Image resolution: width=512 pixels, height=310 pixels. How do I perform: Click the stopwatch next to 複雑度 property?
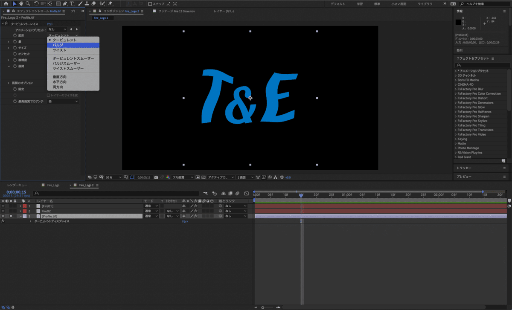(x=15, y=60)
